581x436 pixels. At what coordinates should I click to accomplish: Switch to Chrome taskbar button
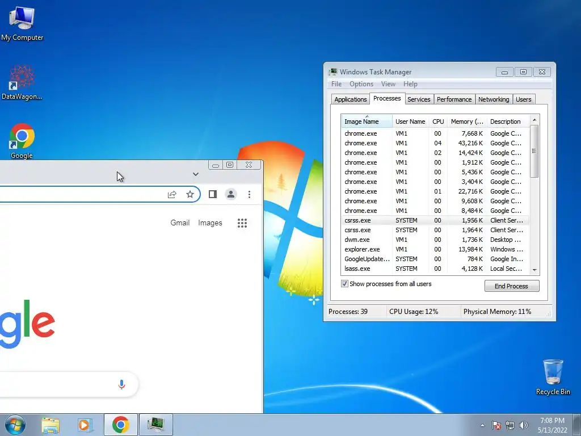point(121,425)
